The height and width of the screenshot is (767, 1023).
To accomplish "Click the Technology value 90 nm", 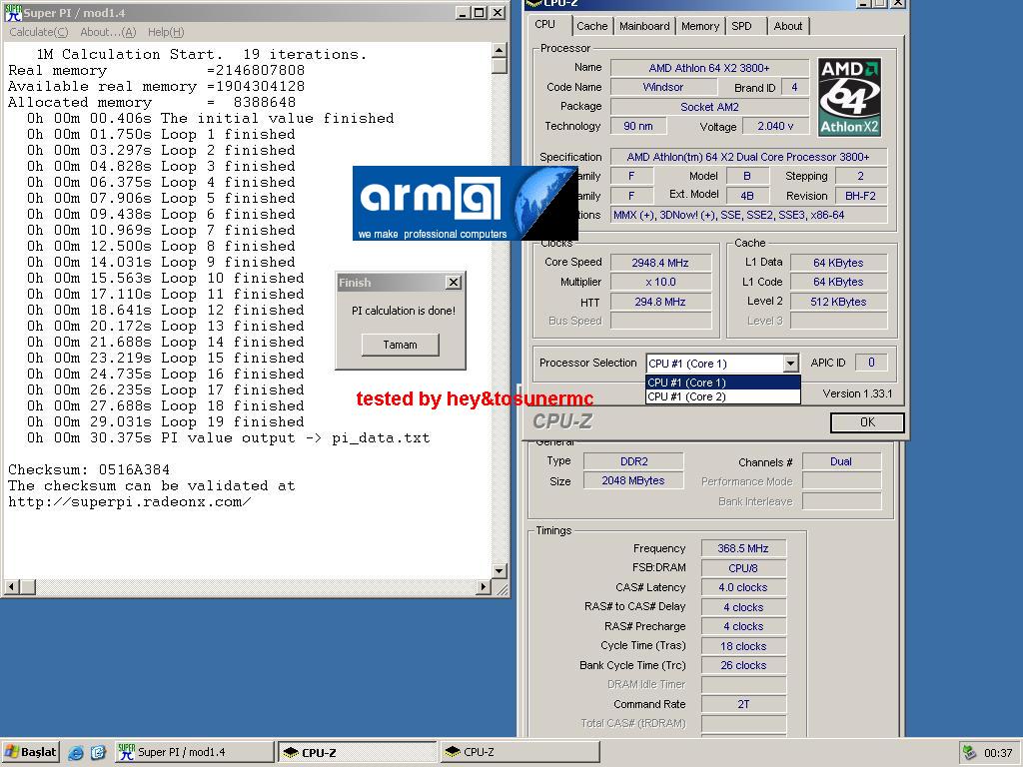I will 638,126.
